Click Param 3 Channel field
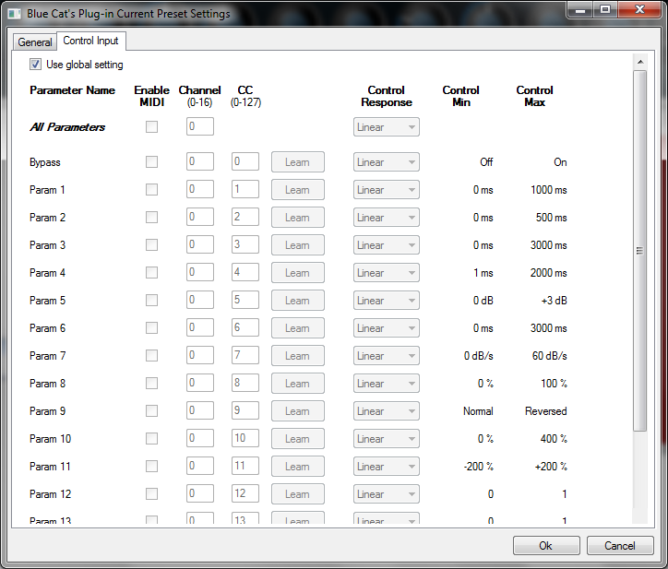Viewport: 668px width, 569px height. (x=200, y=244)
